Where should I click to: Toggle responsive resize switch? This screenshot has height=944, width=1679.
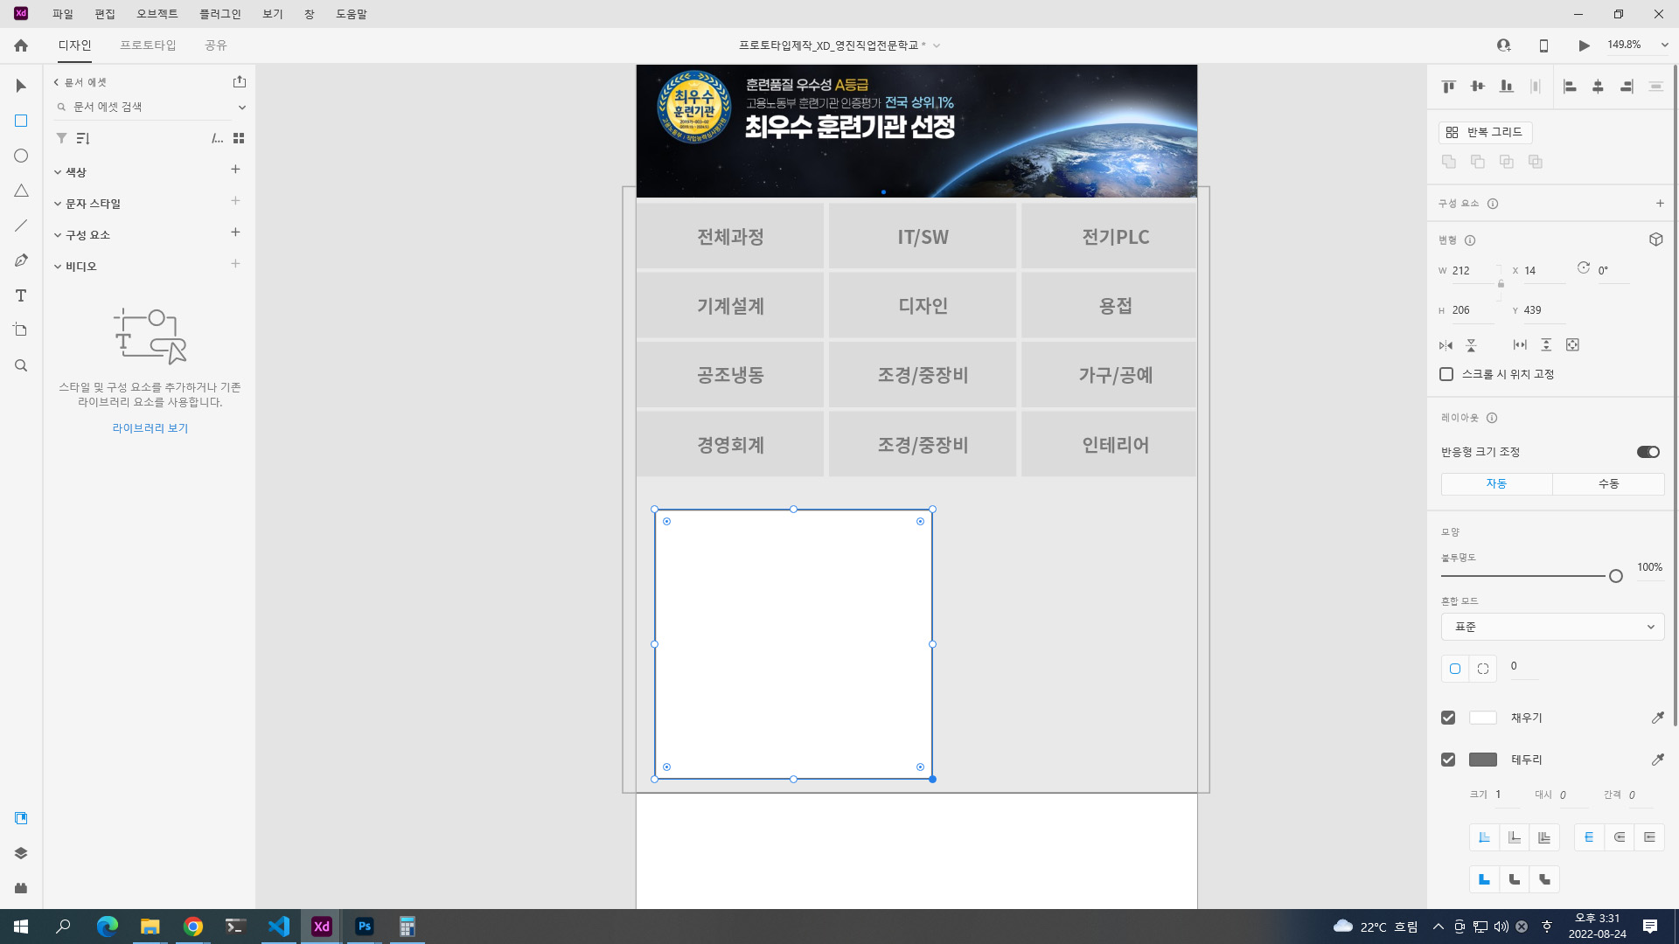(1648, 452)
